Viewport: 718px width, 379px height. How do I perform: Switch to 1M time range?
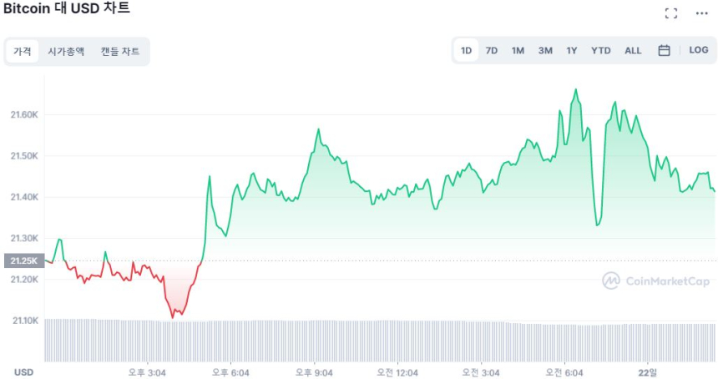click(518, 50)
